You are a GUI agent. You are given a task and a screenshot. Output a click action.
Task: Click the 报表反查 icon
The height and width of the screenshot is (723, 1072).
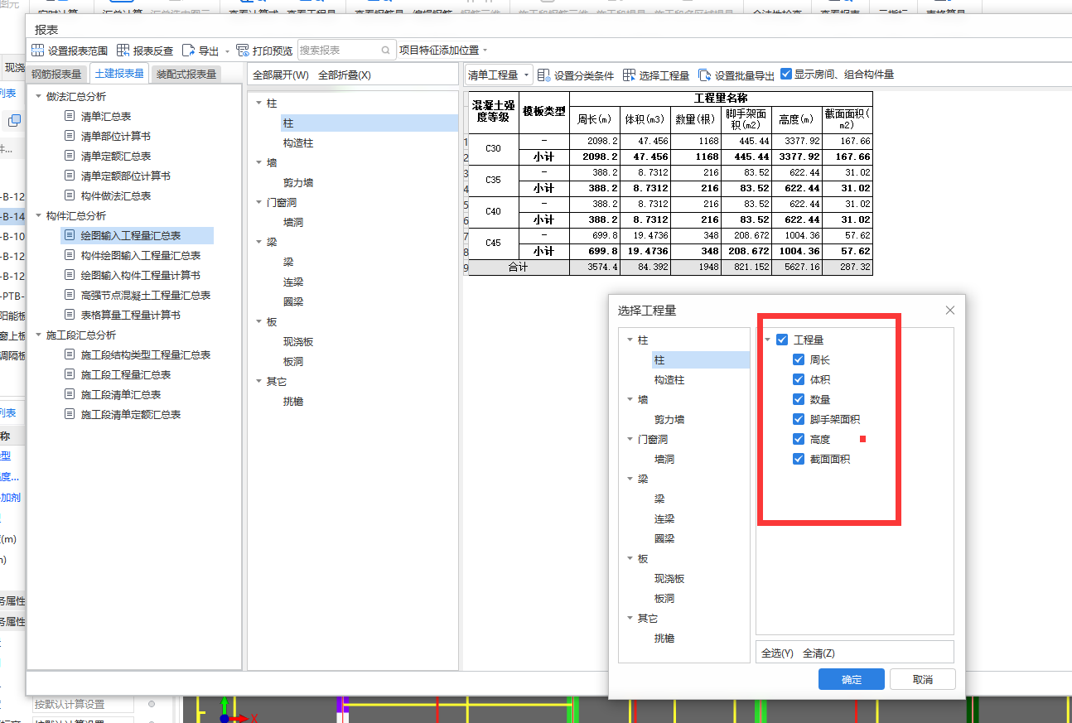point(123,51)
